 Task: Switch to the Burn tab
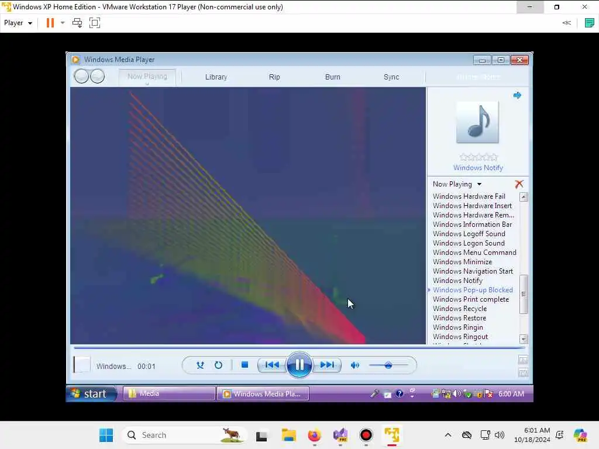pyautogui.click(x=332, y=77)
